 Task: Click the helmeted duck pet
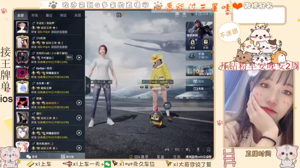[x=156, y=117]
